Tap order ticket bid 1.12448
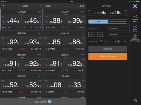This screenshot has width=141, height=105. (97, 12)
